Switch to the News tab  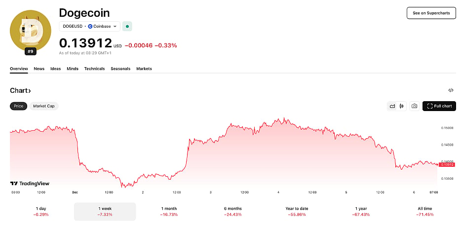(x=39, y=69)
